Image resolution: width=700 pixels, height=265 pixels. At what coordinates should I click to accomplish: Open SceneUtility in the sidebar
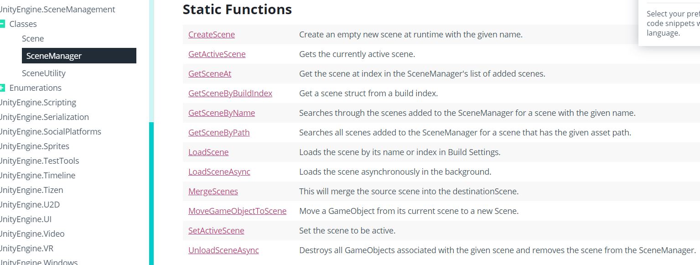click(x=44, y=73)
